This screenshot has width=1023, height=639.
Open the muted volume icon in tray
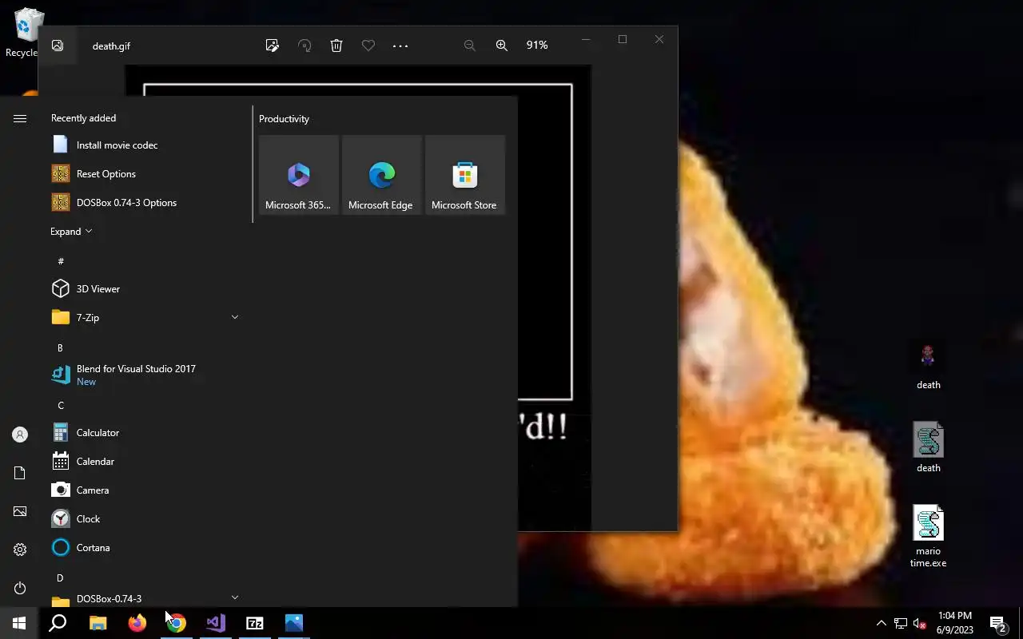click(x=919, y=623)
